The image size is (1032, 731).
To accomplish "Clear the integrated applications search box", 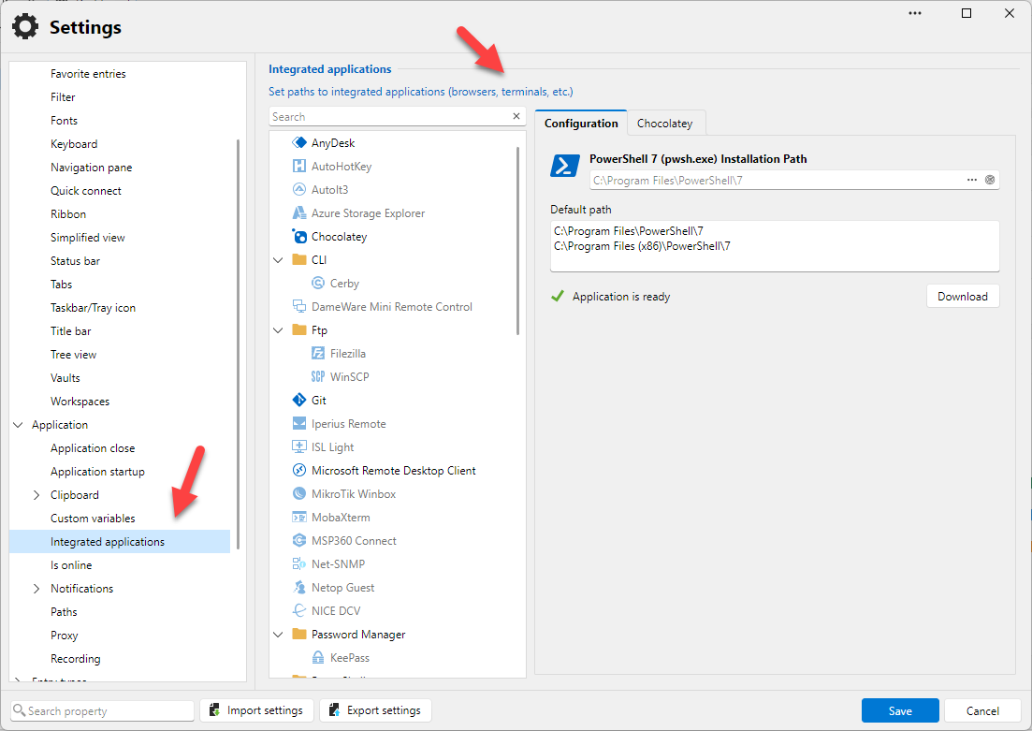I will coord(516,117).
